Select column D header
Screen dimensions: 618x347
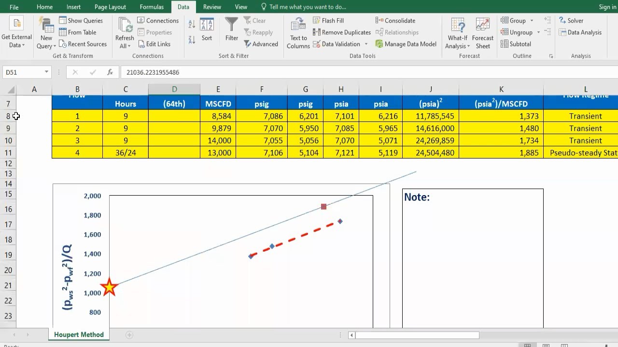click(x=174, y=89)
